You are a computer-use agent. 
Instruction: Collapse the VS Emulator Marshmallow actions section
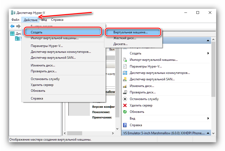click(207, 133)
